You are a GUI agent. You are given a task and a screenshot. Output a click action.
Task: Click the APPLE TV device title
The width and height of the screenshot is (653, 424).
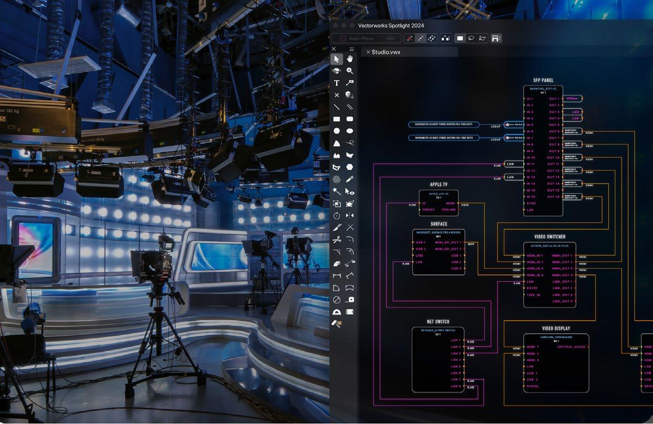438,185
